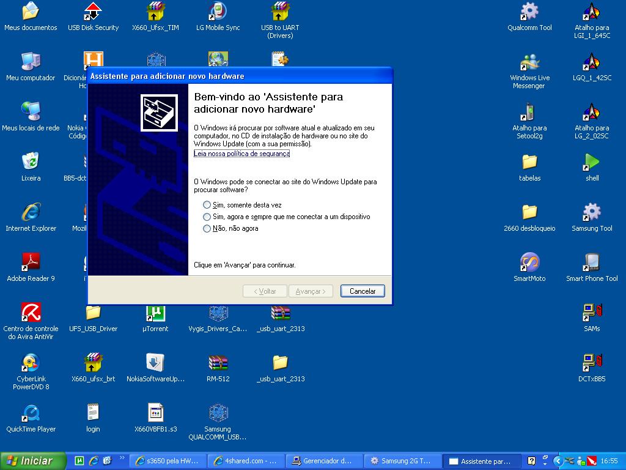Launch SmartMoto shortcut
This screenshot has width=626, height=470.
[529, 267]
